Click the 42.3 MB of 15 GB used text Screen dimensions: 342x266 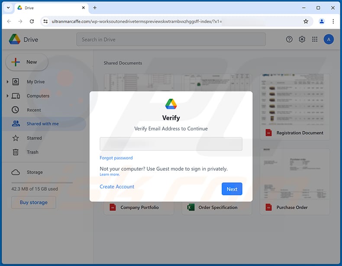click(x=35, y=189)
